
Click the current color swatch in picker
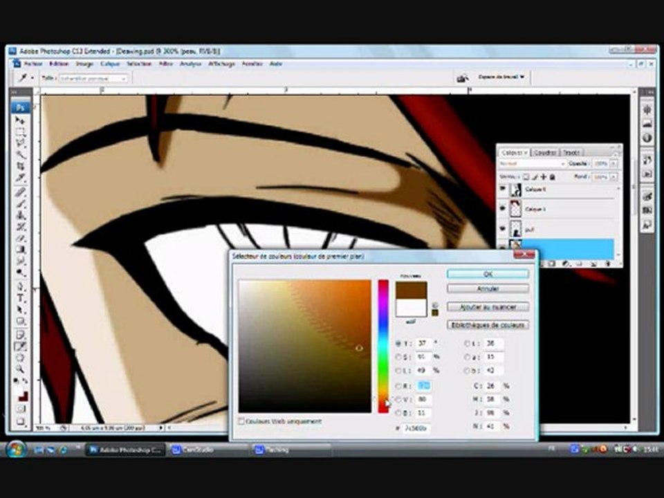411,308
